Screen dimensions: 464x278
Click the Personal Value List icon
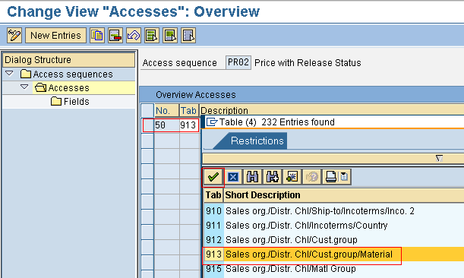point(344,177)
